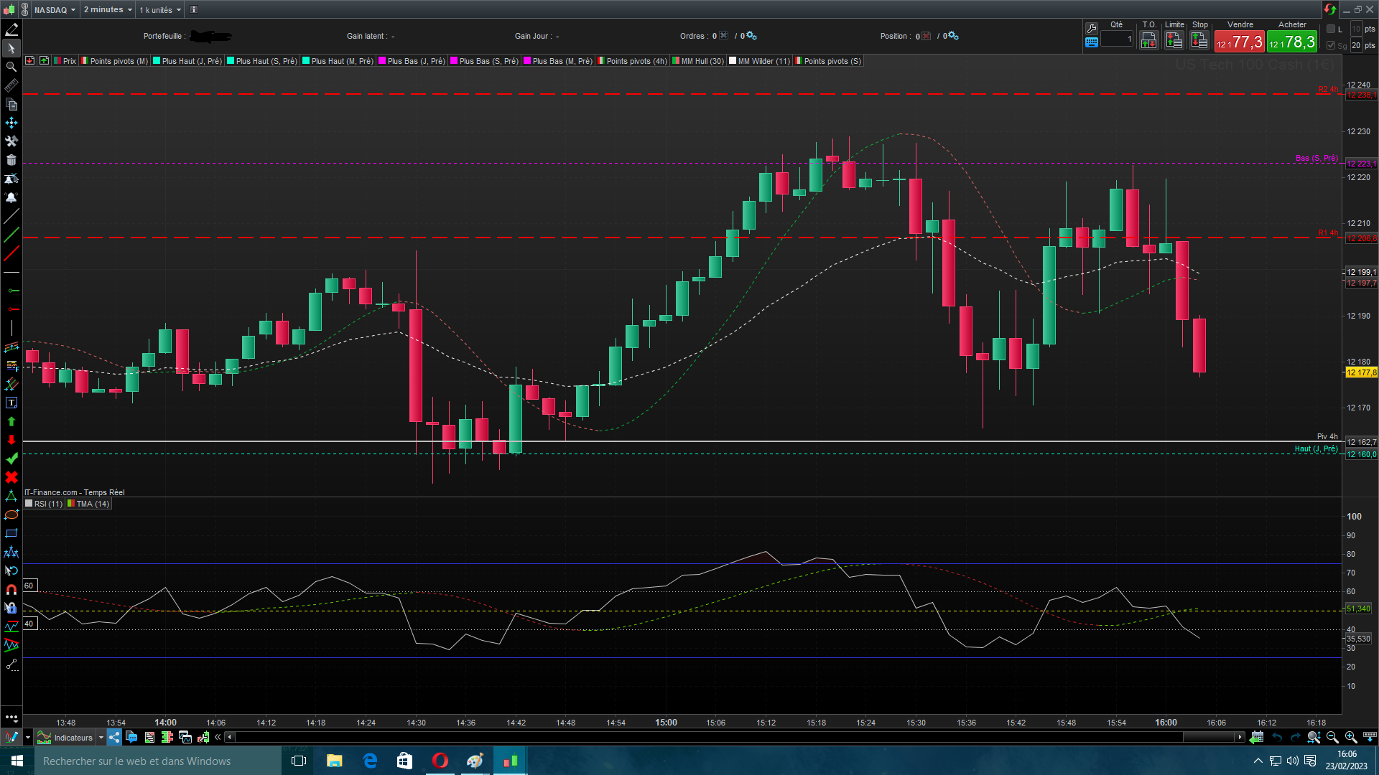1379x775 pixels.
Task: Open the Limite order icon
Action: pyautogui.click(x=1174, y=41)
